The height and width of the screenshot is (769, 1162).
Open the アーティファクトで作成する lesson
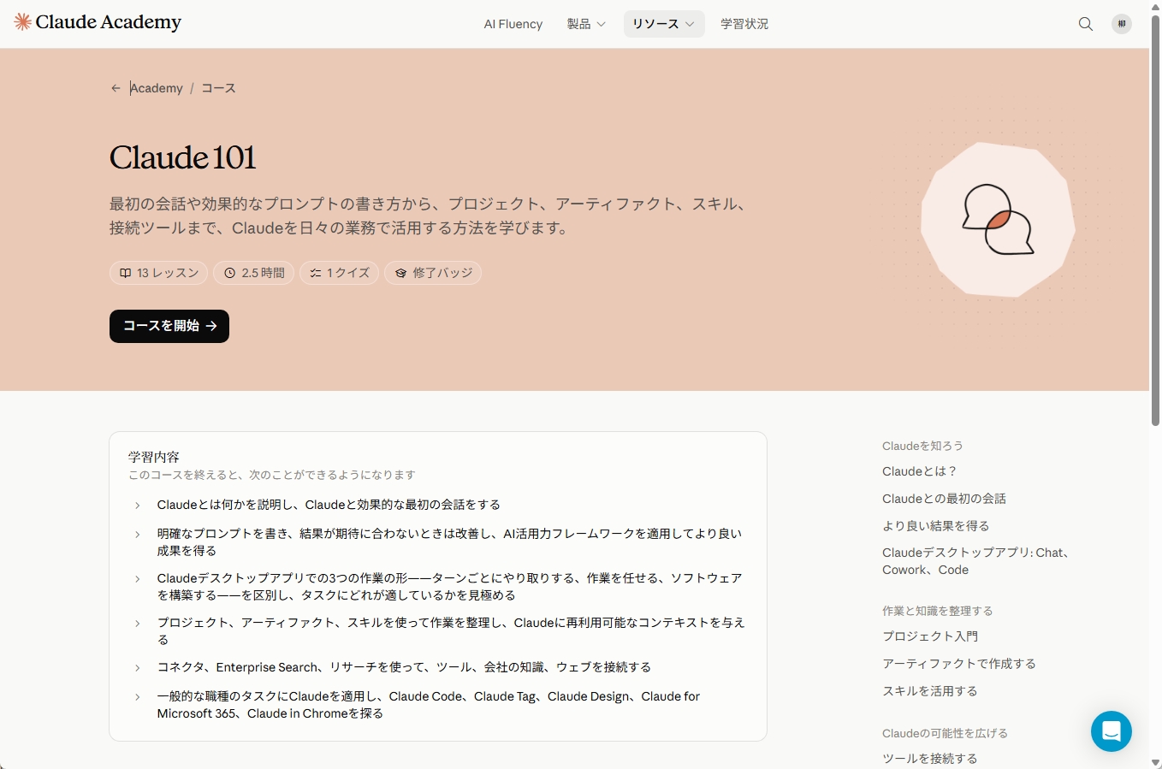pyautogui.click(x=959, y=664)
